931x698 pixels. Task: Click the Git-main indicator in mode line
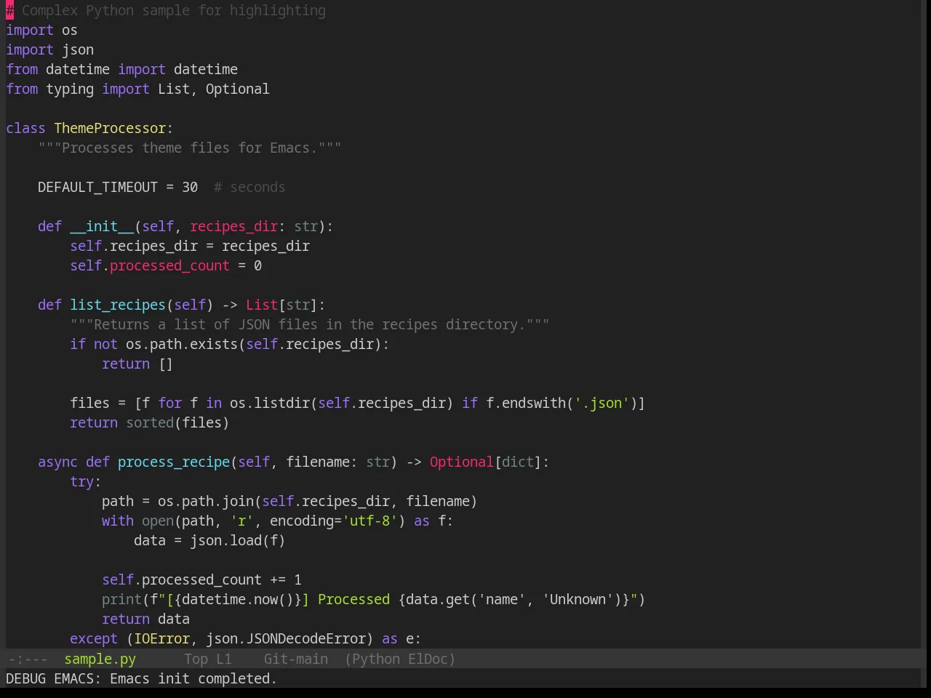(x=295, y=659)
